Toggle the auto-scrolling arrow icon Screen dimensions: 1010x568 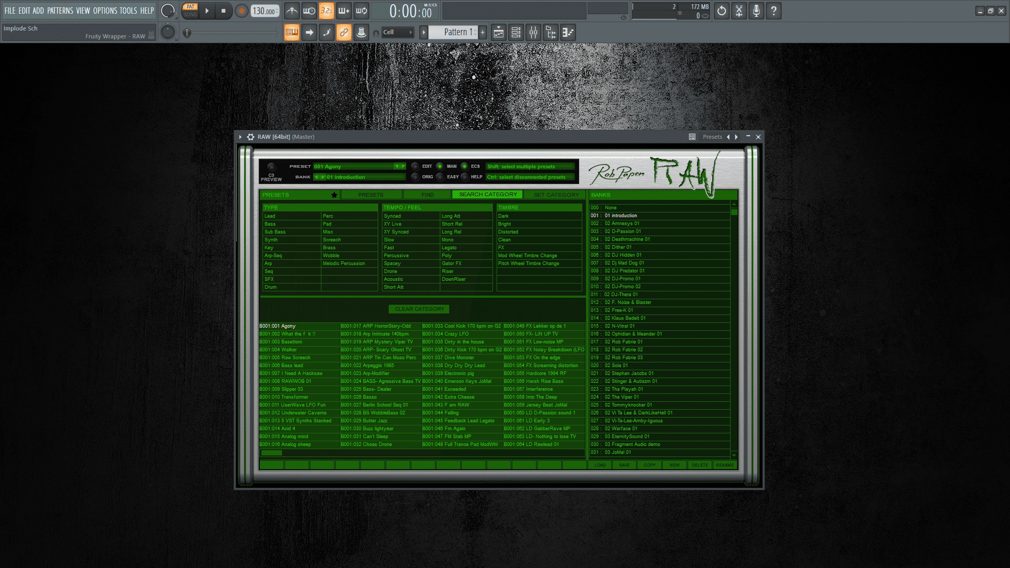coord(309,33)
